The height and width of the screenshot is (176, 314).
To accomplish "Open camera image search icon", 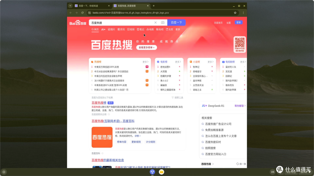I will pyautogui.click(x=163, y=23).
